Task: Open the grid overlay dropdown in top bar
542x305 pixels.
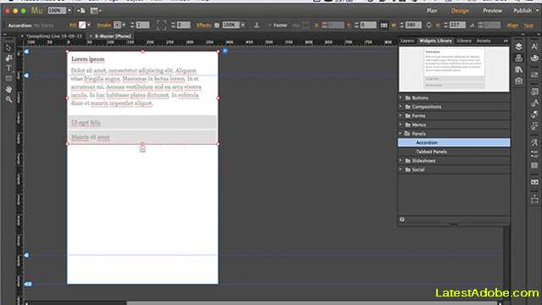Action: pyautogui.click(x=96, y=11)
